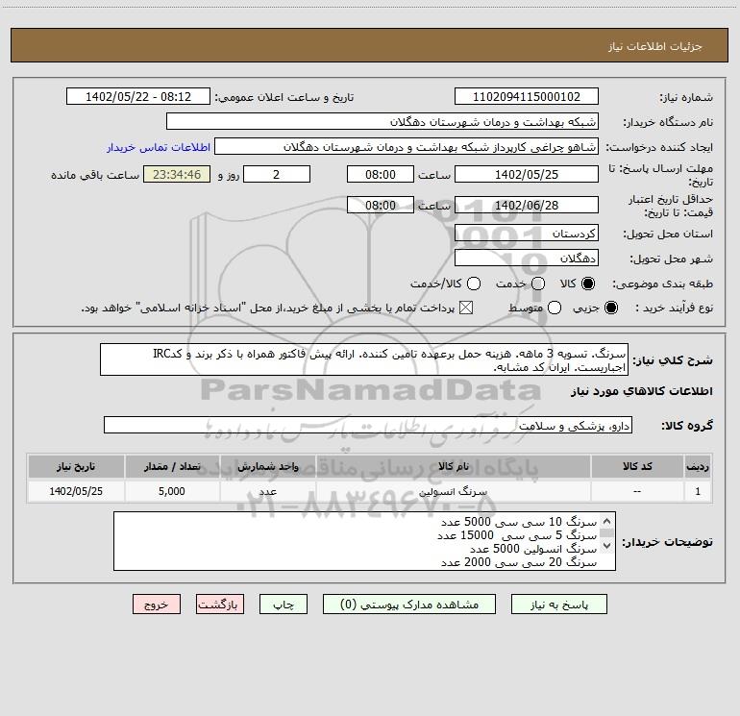The width and height of the screenshot is (740, 716).
Task: Click the delivery province کردستان field
Action: pyautogui.click(x=527, y=233)
